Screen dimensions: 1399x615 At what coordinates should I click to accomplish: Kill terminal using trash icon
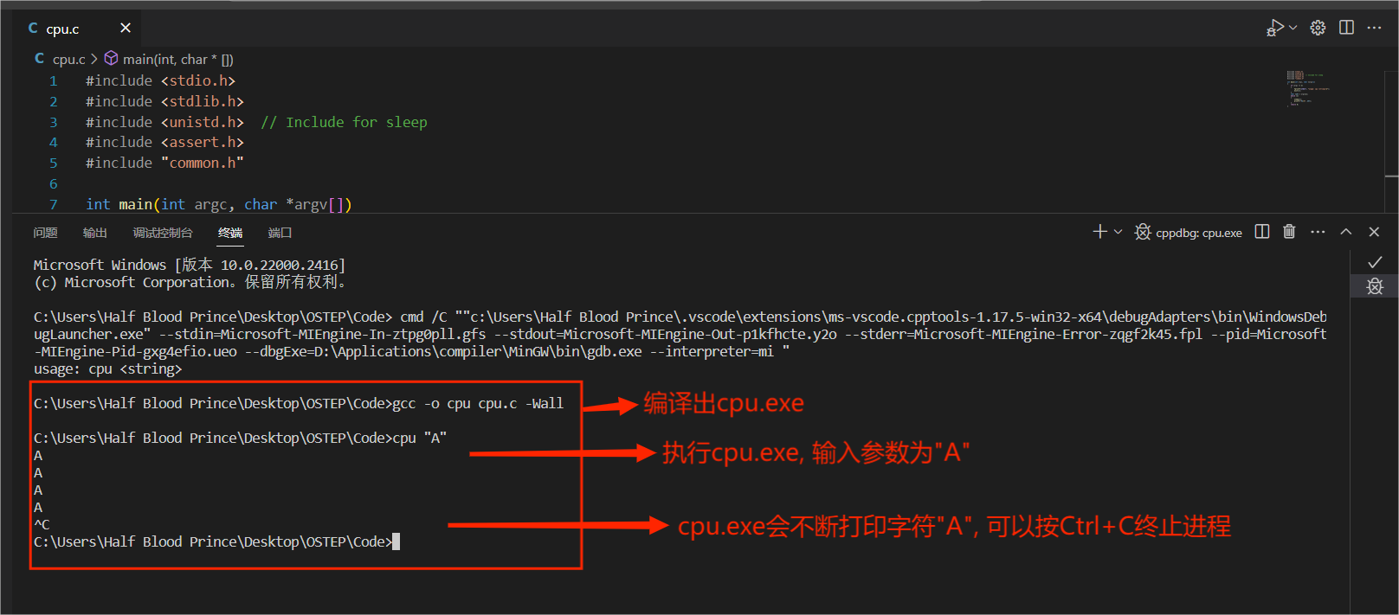tap(1289, 232)
